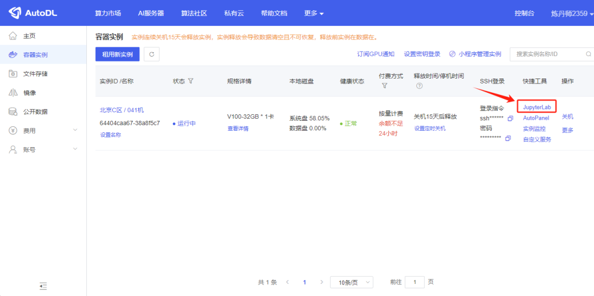Click 关机 to shut down instance
The height and width of the screenshot is (296, 594).
(x=568, y=117)
